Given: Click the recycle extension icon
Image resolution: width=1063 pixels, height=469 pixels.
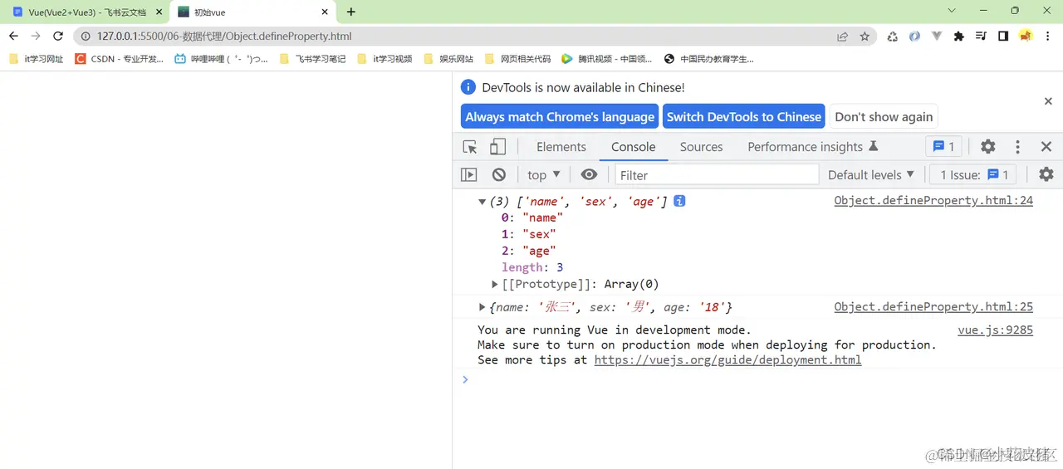Looking at the screenshot, I should [893, 37].
